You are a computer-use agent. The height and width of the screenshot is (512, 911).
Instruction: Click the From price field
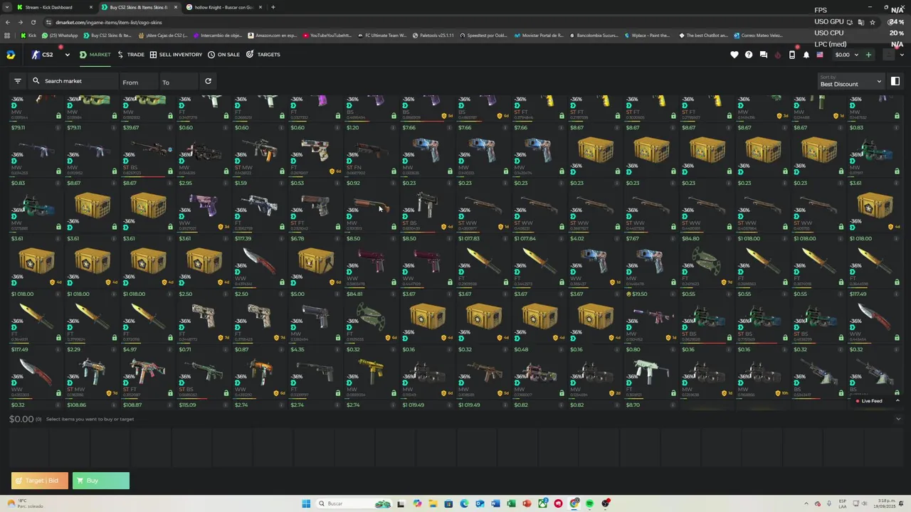(138, 82)
